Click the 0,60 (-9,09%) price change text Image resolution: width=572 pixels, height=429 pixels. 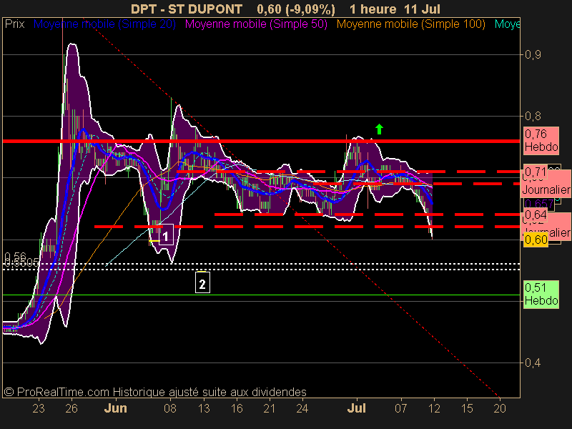[x=296, y=9]
